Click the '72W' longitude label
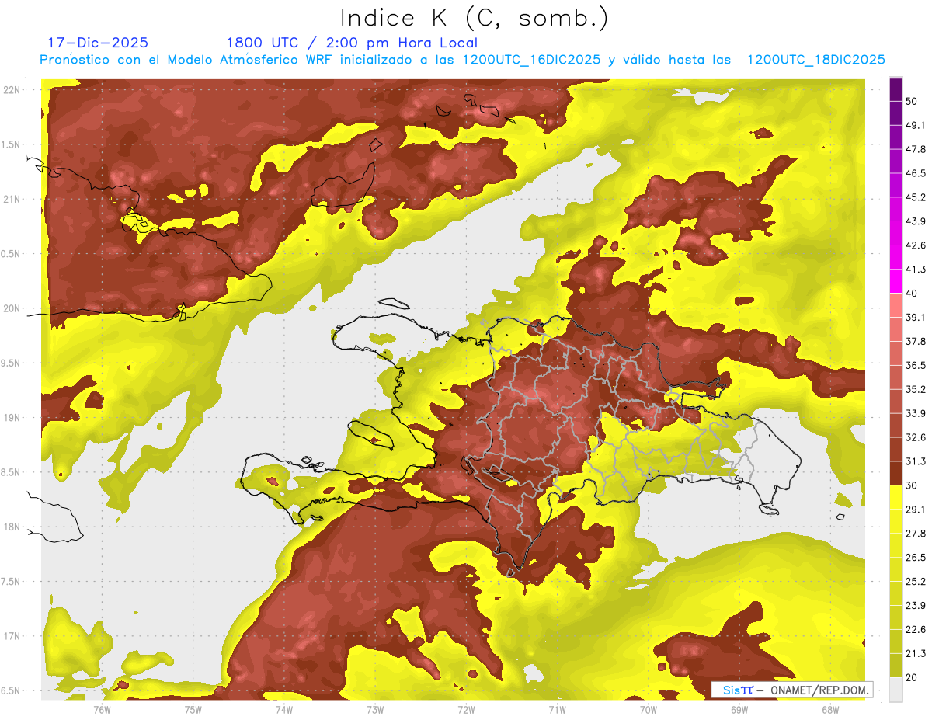The height and width of the screenshot is (720, 932). [466, 709]
